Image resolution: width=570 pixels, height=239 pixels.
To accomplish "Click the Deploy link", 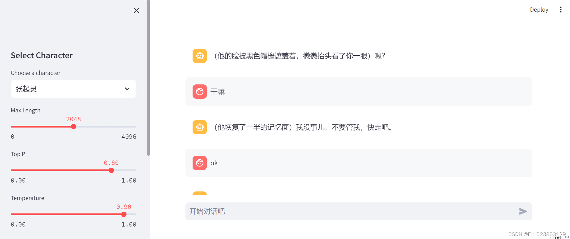I will click(539, 9).
